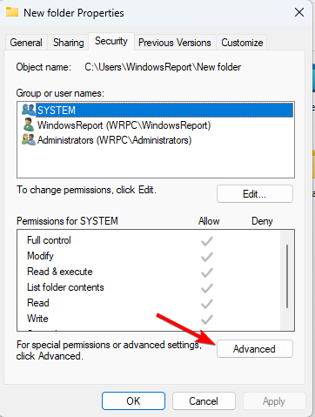Click the folder icon in the title bar

(12, 12)
